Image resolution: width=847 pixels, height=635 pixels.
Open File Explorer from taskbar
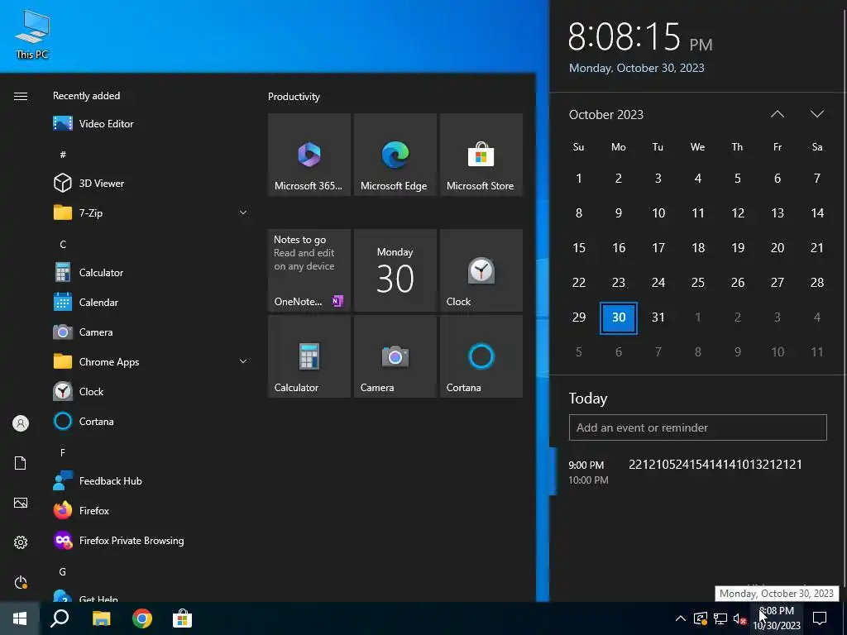pos(101,618)
